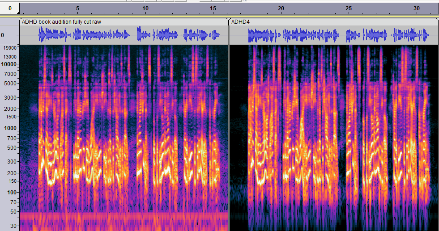Click the 70 Hz label on frequency scale
The width and height of the screenshot is (439, 231).
point(13,202)
